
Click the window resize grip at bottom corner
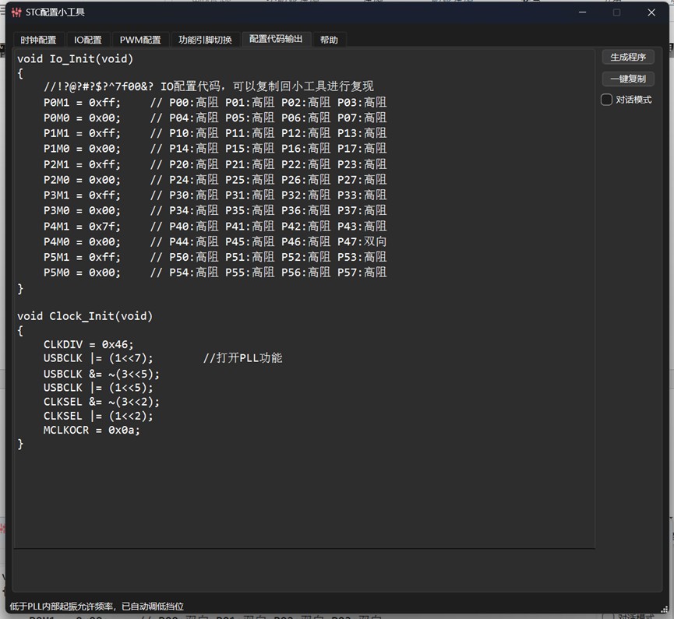[664, 609]
